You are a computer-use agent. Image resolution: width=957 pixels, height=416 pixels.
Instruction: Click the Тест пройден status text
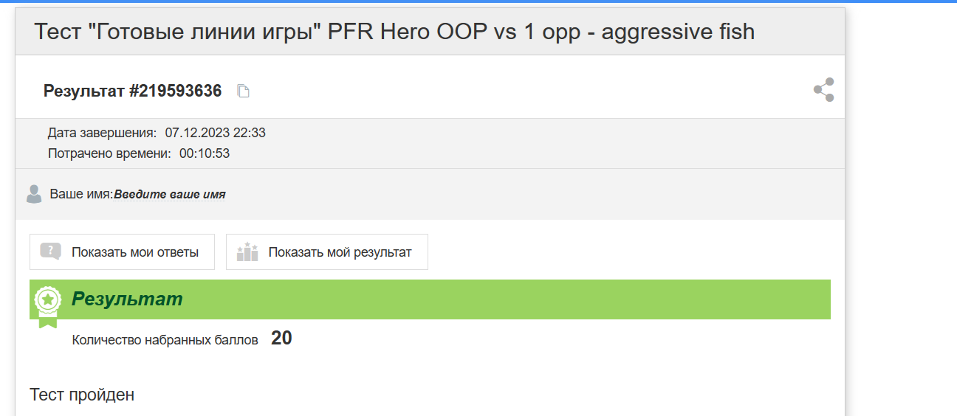coord(82,395)
